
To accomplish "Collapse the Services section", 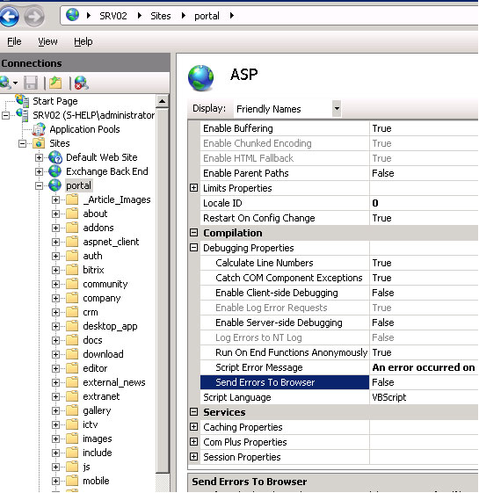I will pos(194,411).
